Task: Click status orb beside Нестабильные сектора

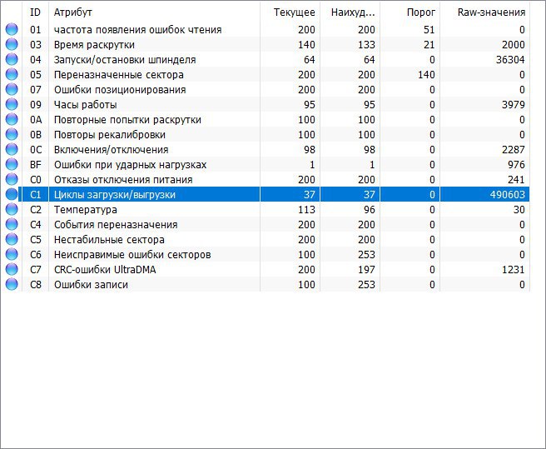Action: pyautogui.click(x=12, y=239)
